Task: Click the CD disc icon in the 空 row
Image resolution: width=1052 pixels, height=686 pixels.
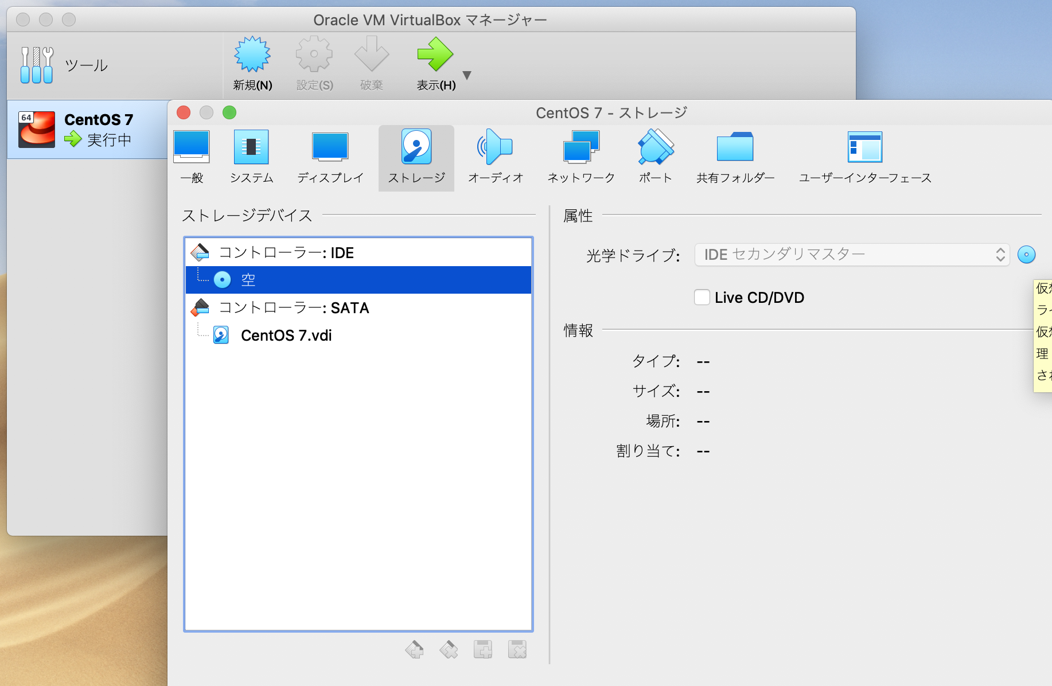Action: [x=222, y=280]
